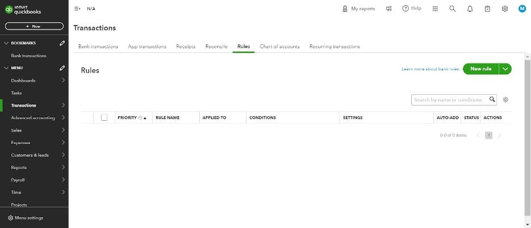Click the scroll down arrow
Image resolution: width=531 pixels, height=228 pixels.
pos(528,224)
